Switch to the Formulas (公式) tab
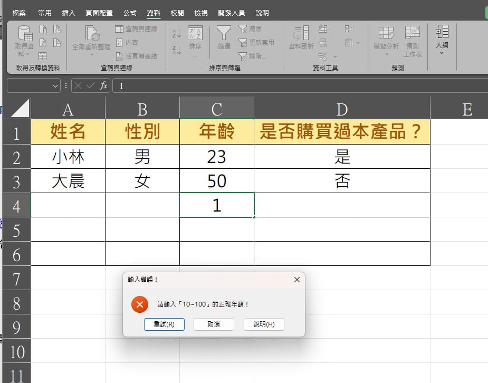Image resolution: width=488 pixels, height=383 pixels. [130, 13]
